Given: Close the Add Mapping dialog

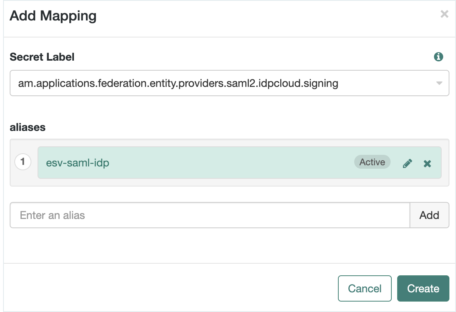Looking at the screenshot, I should (x=444, y=15).
